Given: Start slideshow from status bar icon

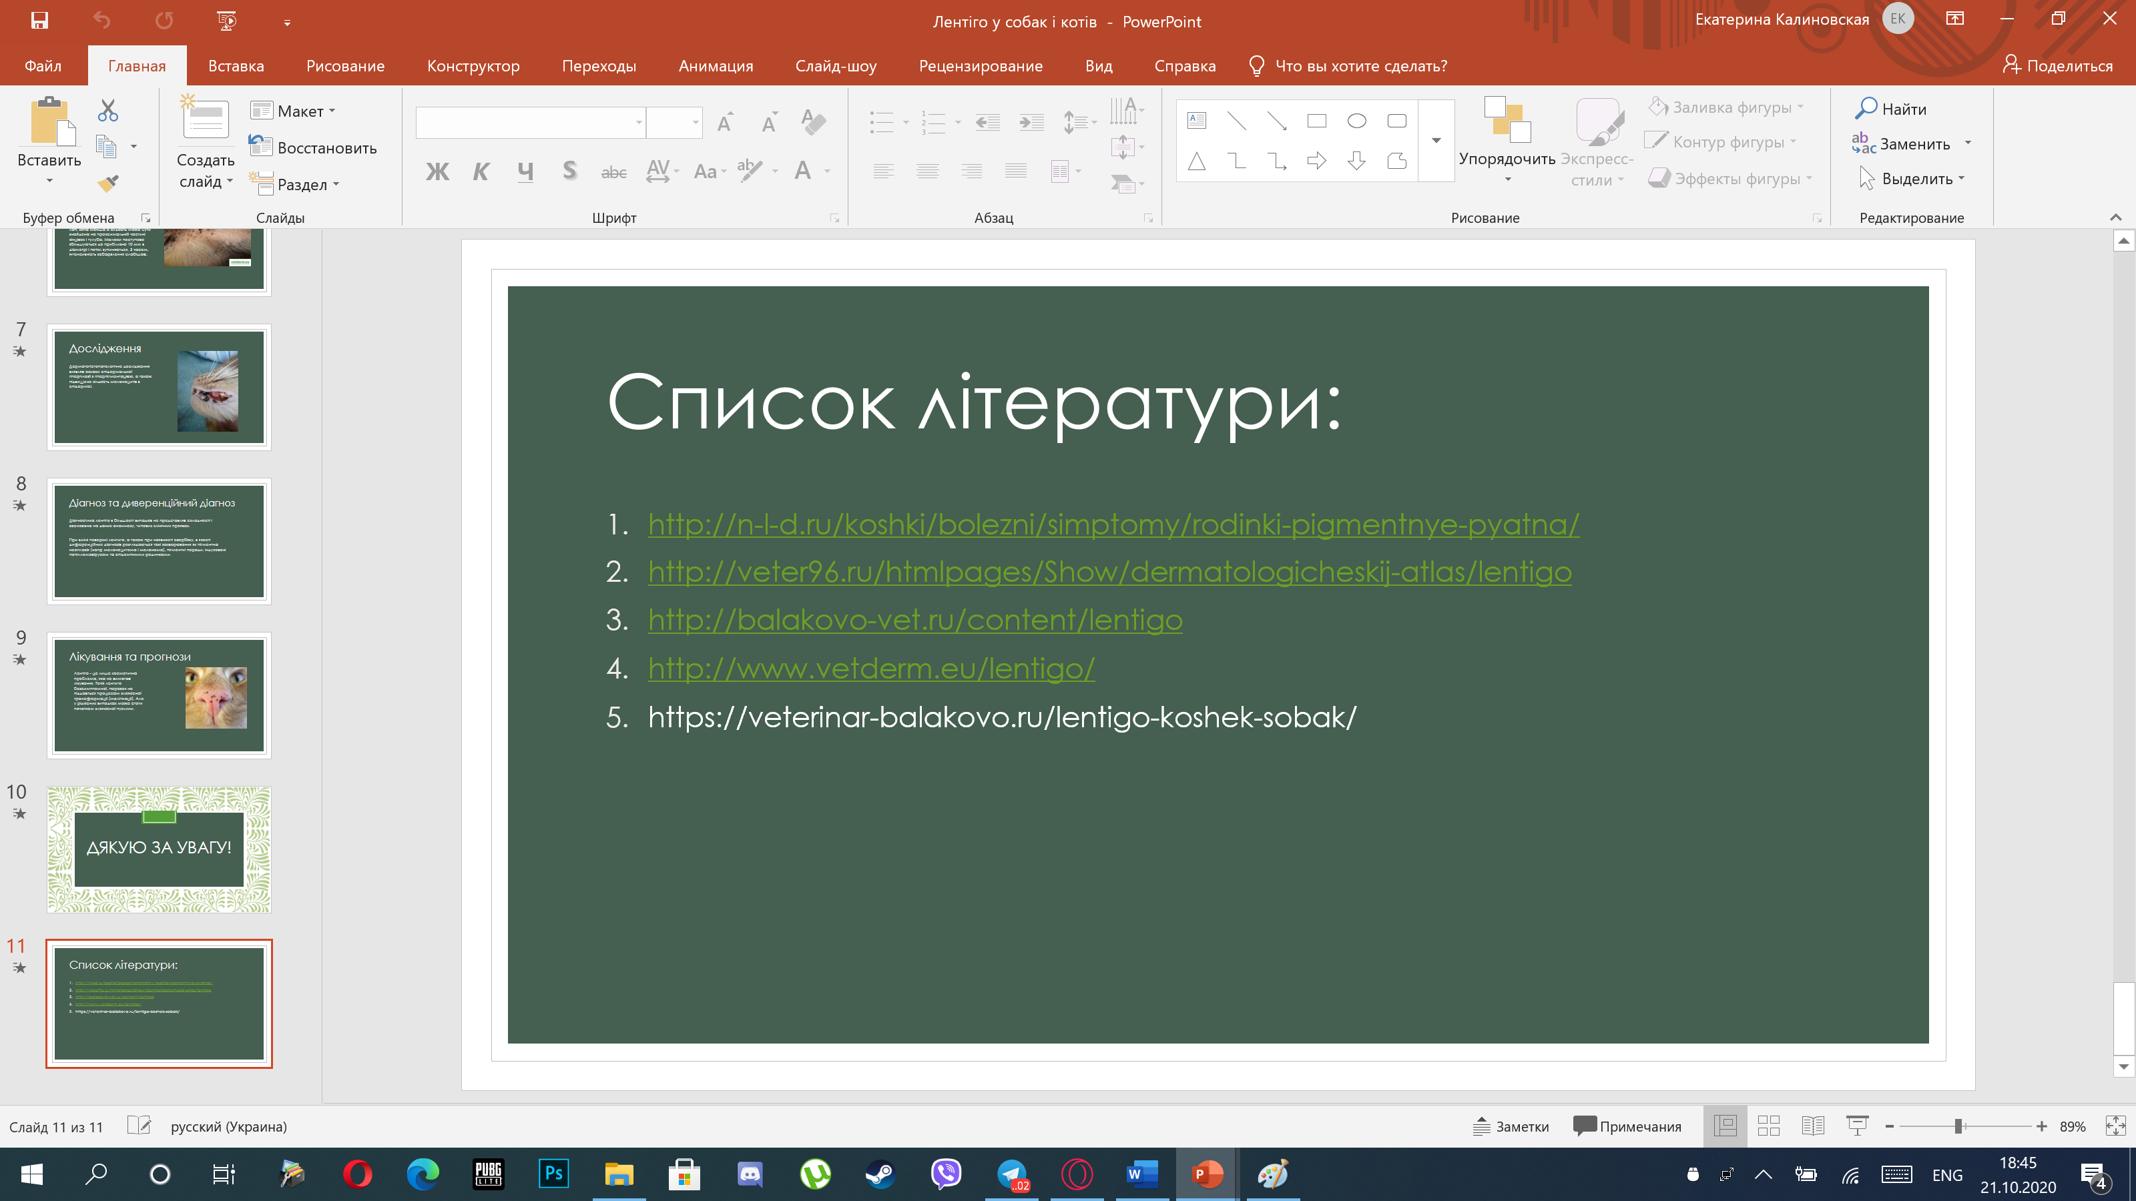Looking at the screenshot, I should click(x=1858, y=1126).
